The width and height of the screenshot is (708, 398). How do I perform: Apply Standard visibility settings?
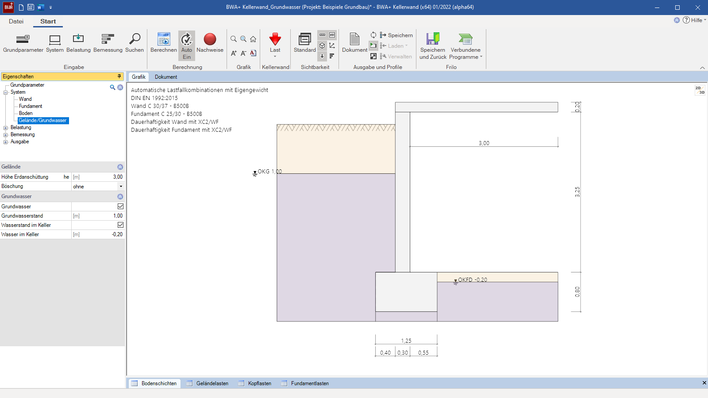pyautogui.click(x=305, y=43)
